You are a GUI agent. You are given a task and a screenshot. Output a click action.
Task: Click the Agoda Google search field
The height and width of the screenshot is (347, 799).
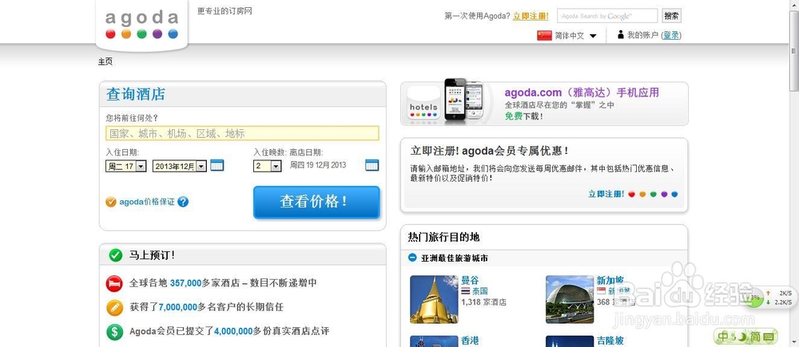tap(607, 16)
